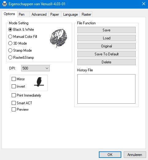This screenshot has height=160, width=148.
Task: Close the Eigenschappen dialog window
Action: coord(144,4)
